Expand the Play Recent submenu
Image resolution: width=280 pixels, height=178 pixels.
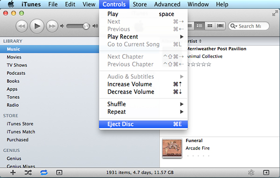143,36
